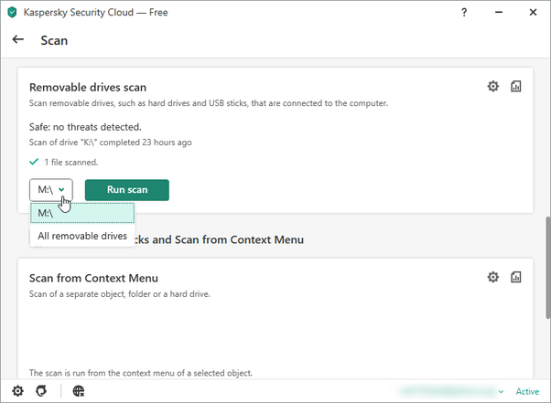Choose All removable drives option
Viewport: 551px width, 403px height.
tap(82, 236)
